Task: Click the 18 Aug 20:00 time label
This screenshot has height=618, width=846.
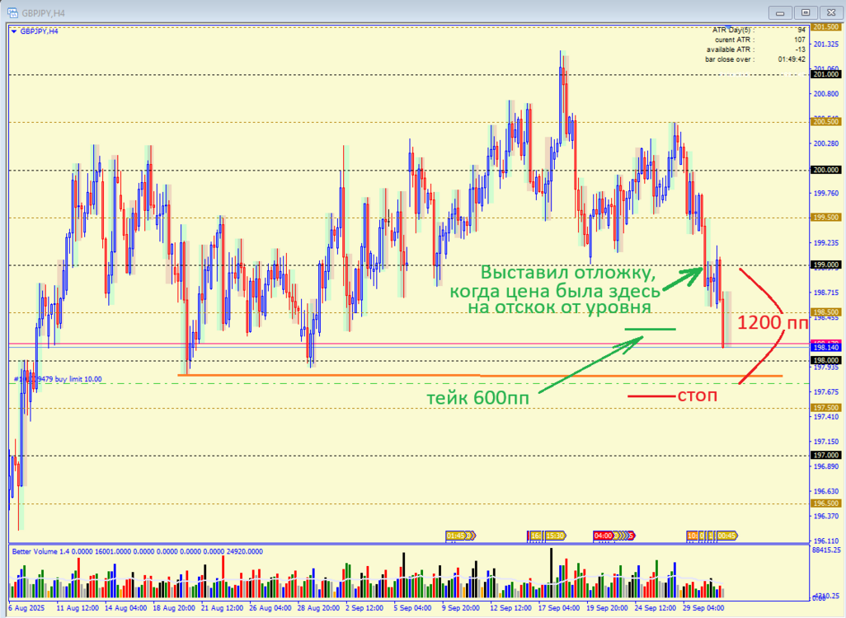Action: [x=174, y=608]
